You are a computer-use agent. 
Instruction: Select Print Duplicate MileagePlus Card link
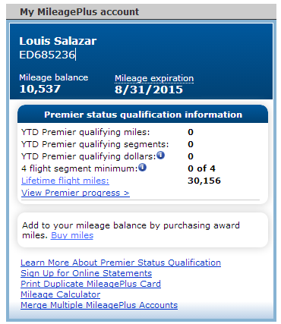tap(90, 284)
